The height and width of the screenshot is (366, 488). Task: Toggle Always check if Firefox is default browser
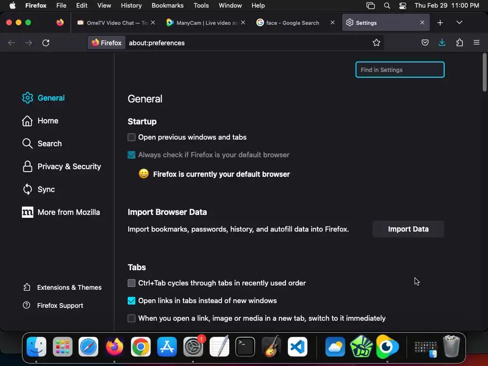coord(132,155)
